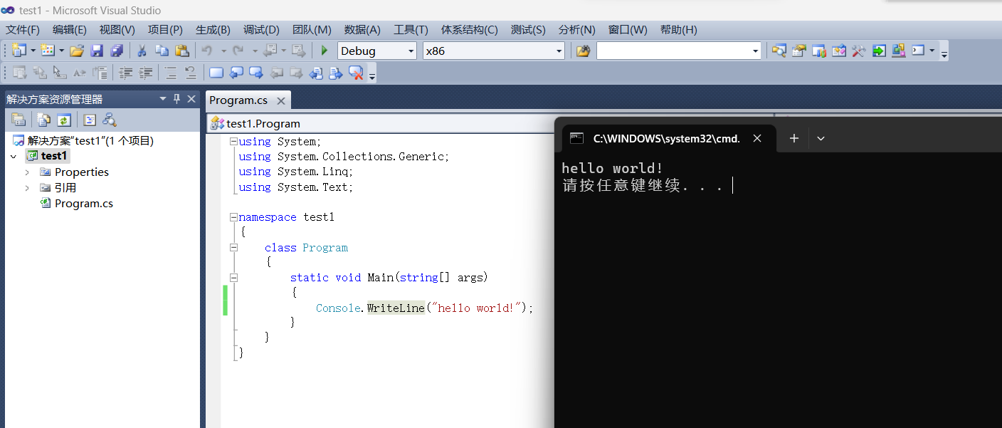Open the find search box dropdown arrow

pos(756,51)
